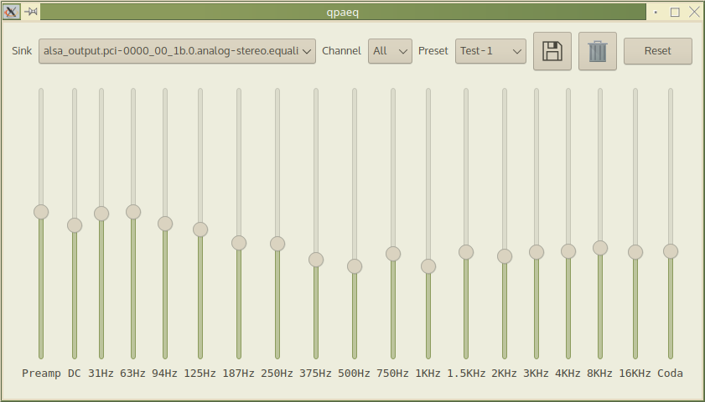Image resolution: width=705 pixels, height=402 pixels.
Task: Click the 1.5KHz band slider handle
Action: coord(466,252)
